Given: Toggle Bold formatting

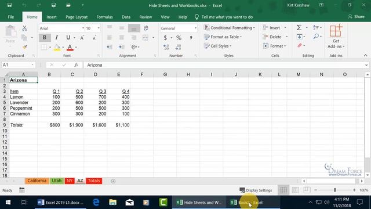Looking at the screenshot, I should click(45, 37).
